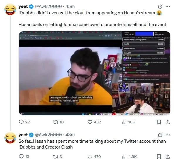Open the Grok icon on first tweet
Image resolution: width=175 pixels, height=162 pixels.
click(160, 6)
